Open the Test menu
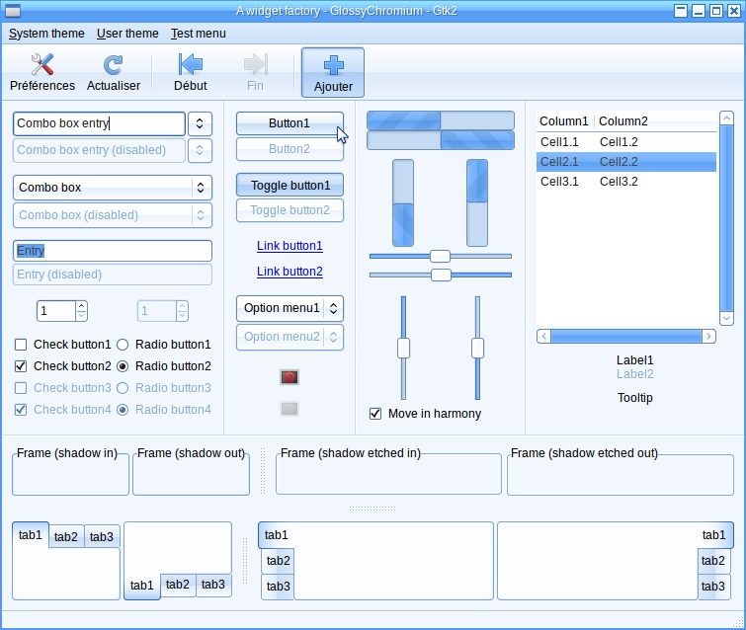 click(199, 34)
